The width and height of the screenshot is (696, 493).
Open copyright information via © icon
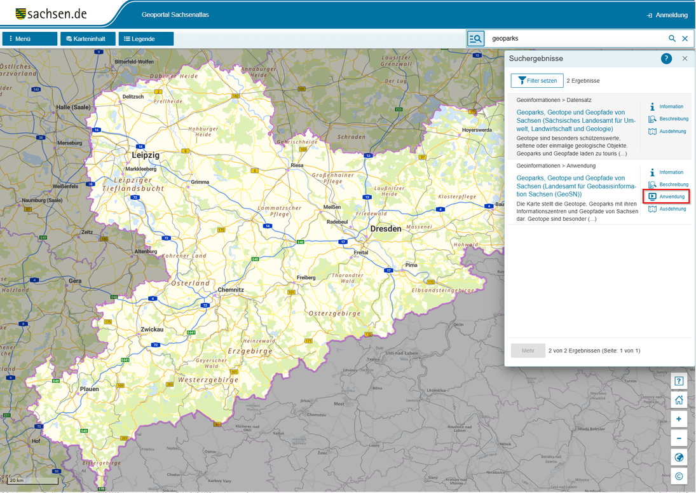pos(679,476)
